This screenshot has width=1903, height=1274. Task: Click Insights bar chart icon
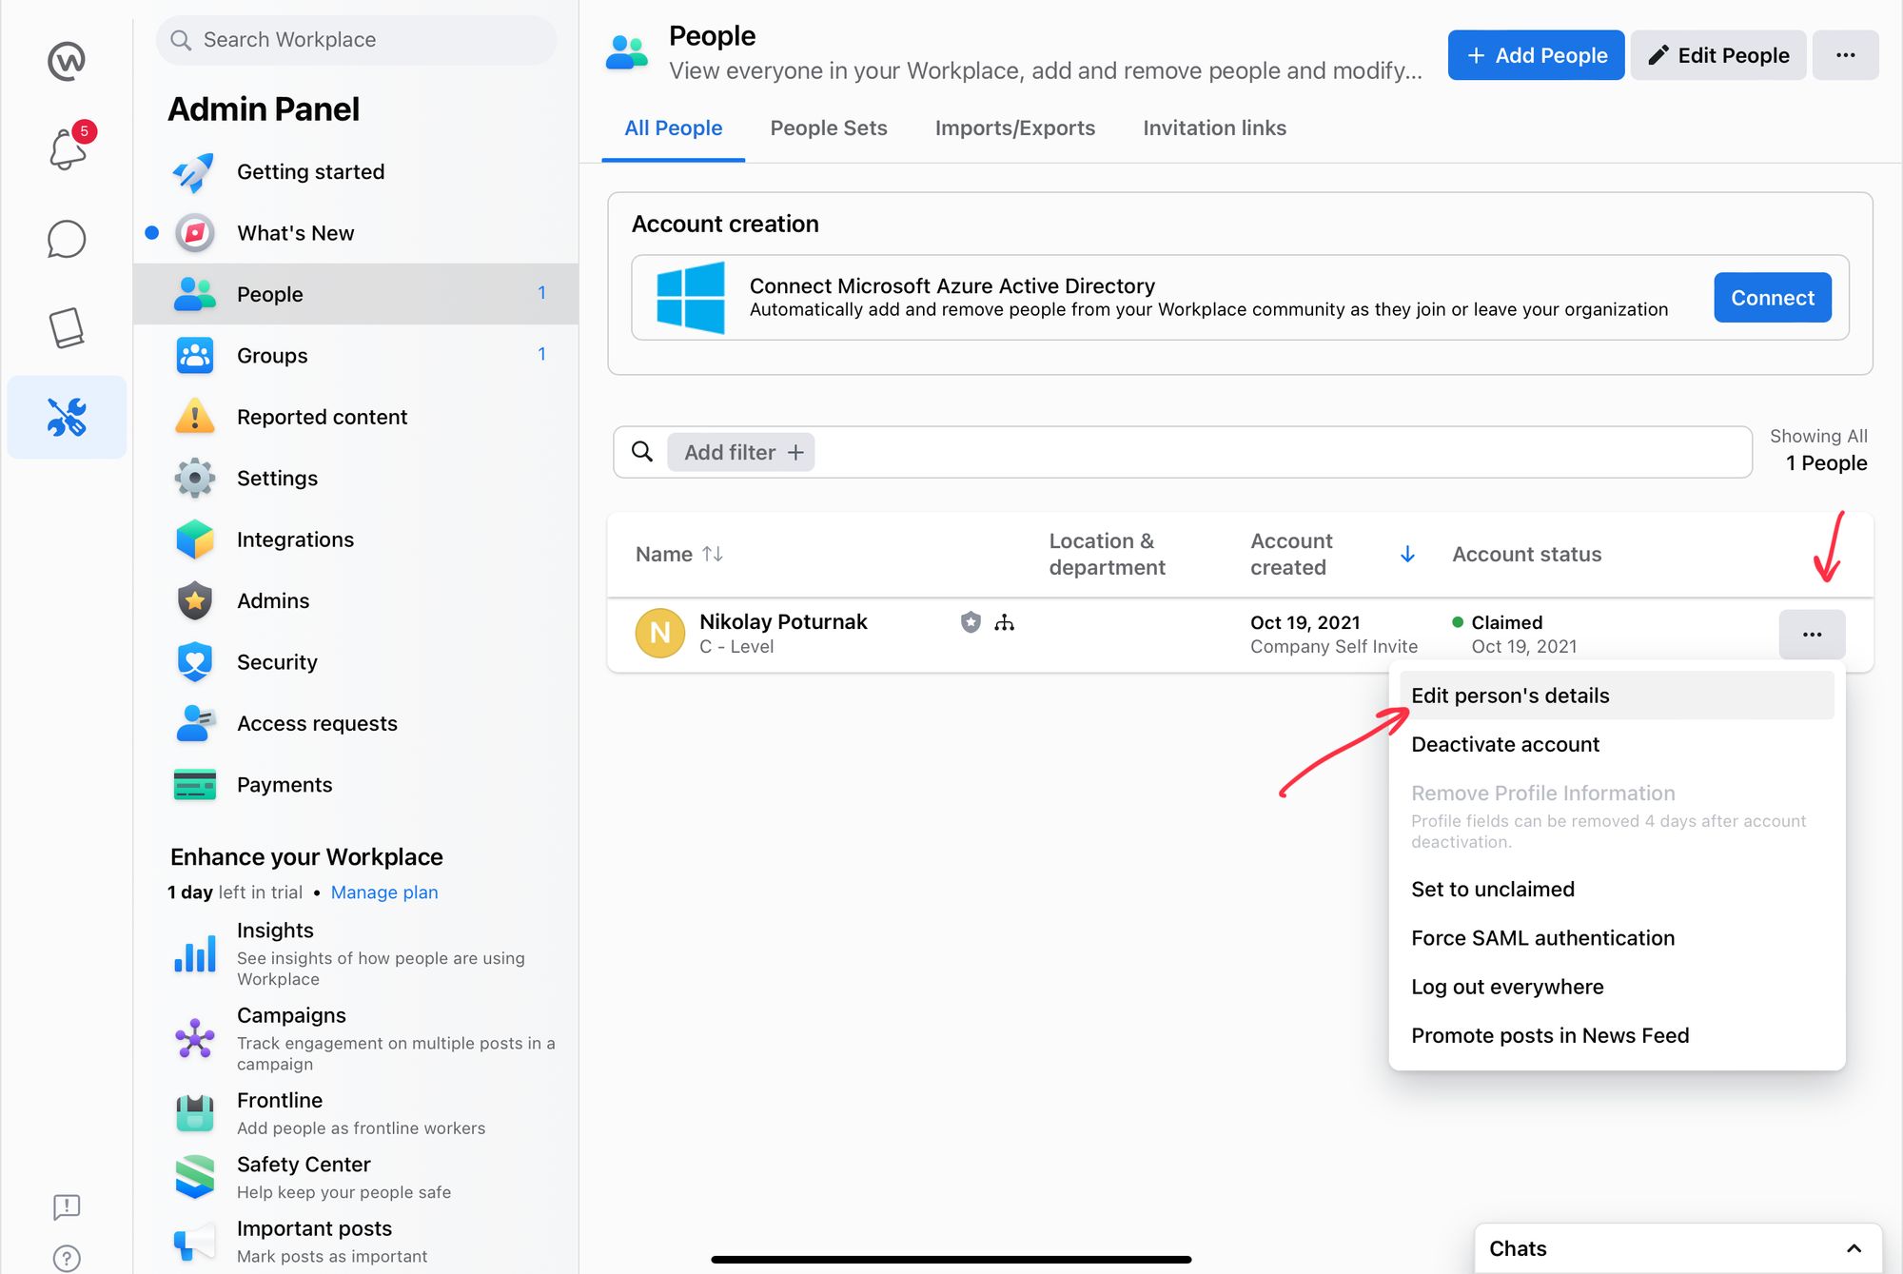pos(195,953)
